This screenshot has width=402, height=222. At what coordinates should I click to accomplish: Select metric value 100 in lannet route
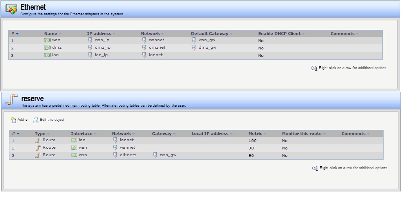[252, 141]
